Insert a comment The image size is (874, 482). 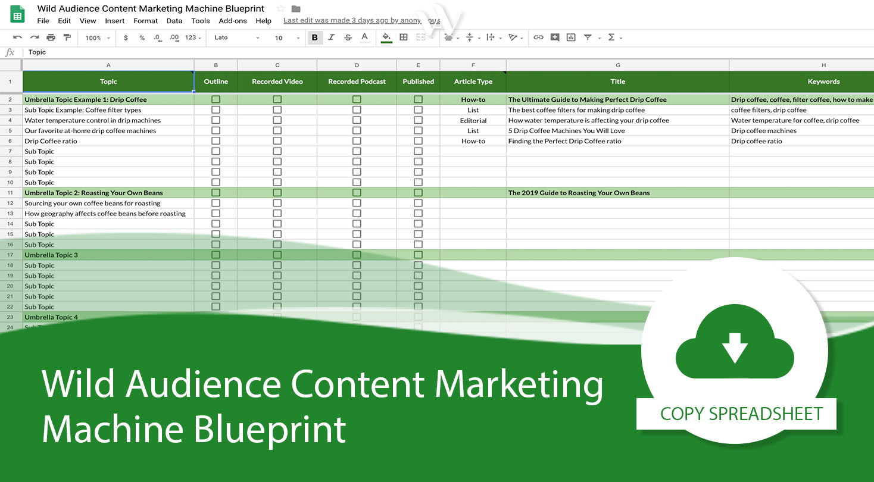coord(555,37)
